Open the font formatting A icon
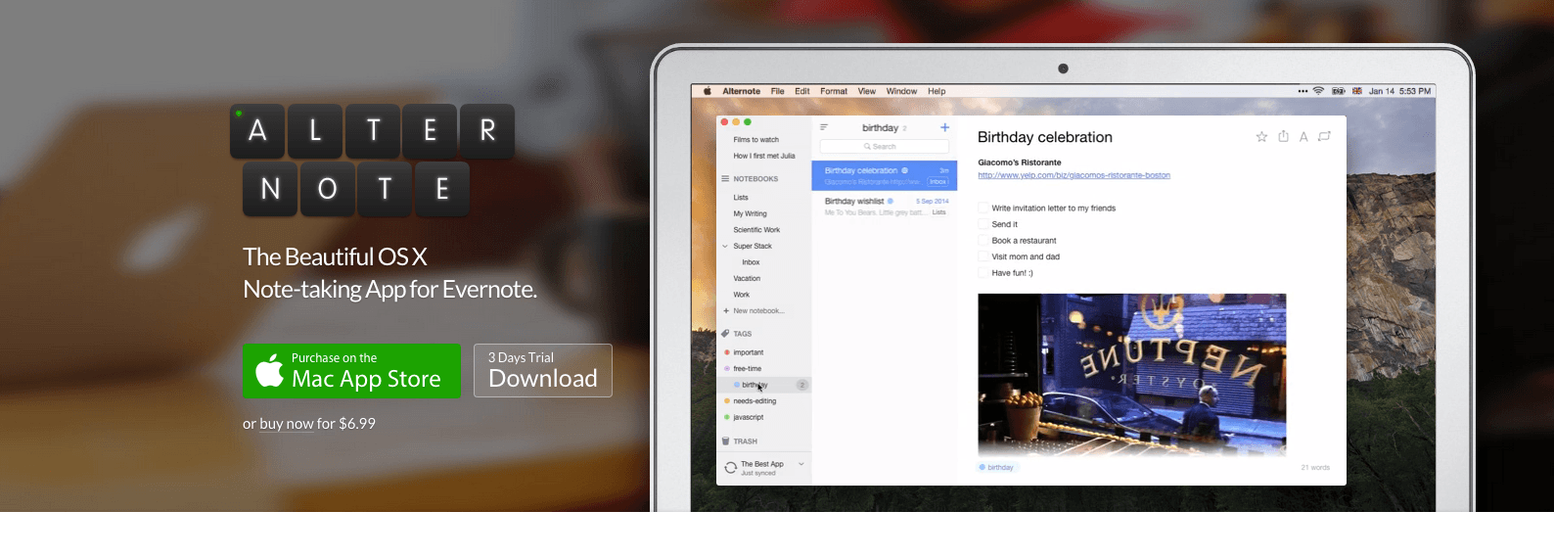Image resolution: width=1554 pixels, height=557 pixels. click(x=1303, y=137)
